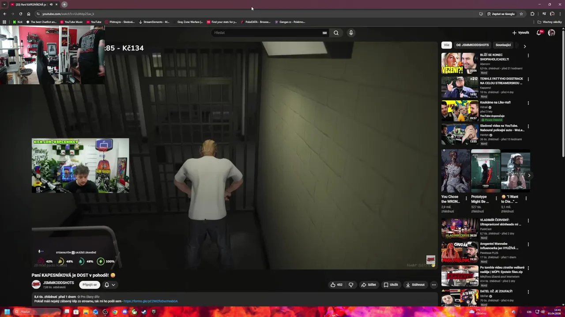Open JSMMKODDSHOTS channel avatar
The width and height of the screenshot is (565, 317).
point(36,284)
